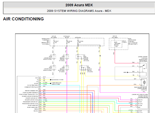Click the 'REAR BLOWER MOTOR' caption under the motor
Viewport: 155px width, 113px height.
141,87
